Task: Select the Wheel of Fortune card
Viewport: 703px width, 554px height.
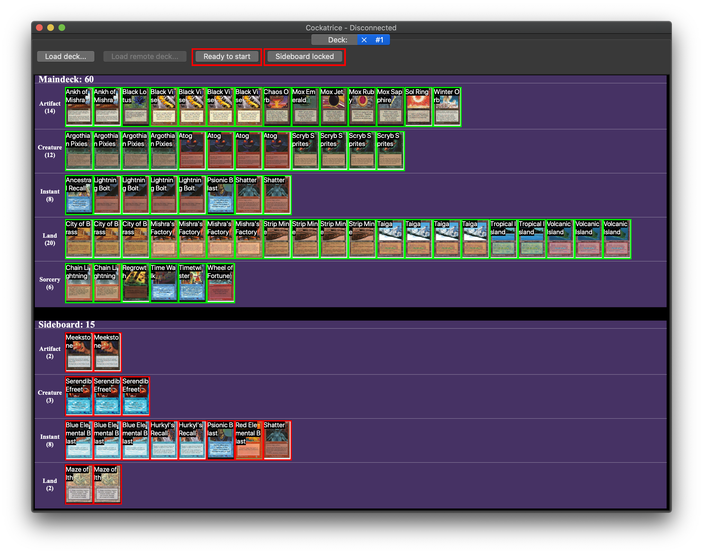Action: click(220, 283)
